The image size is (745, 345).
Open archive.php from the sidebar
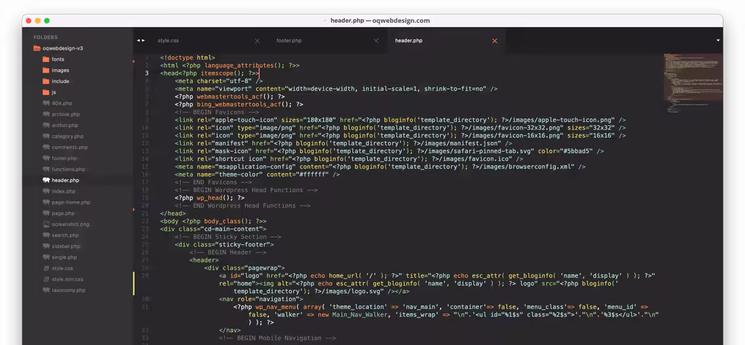[65, 114]
